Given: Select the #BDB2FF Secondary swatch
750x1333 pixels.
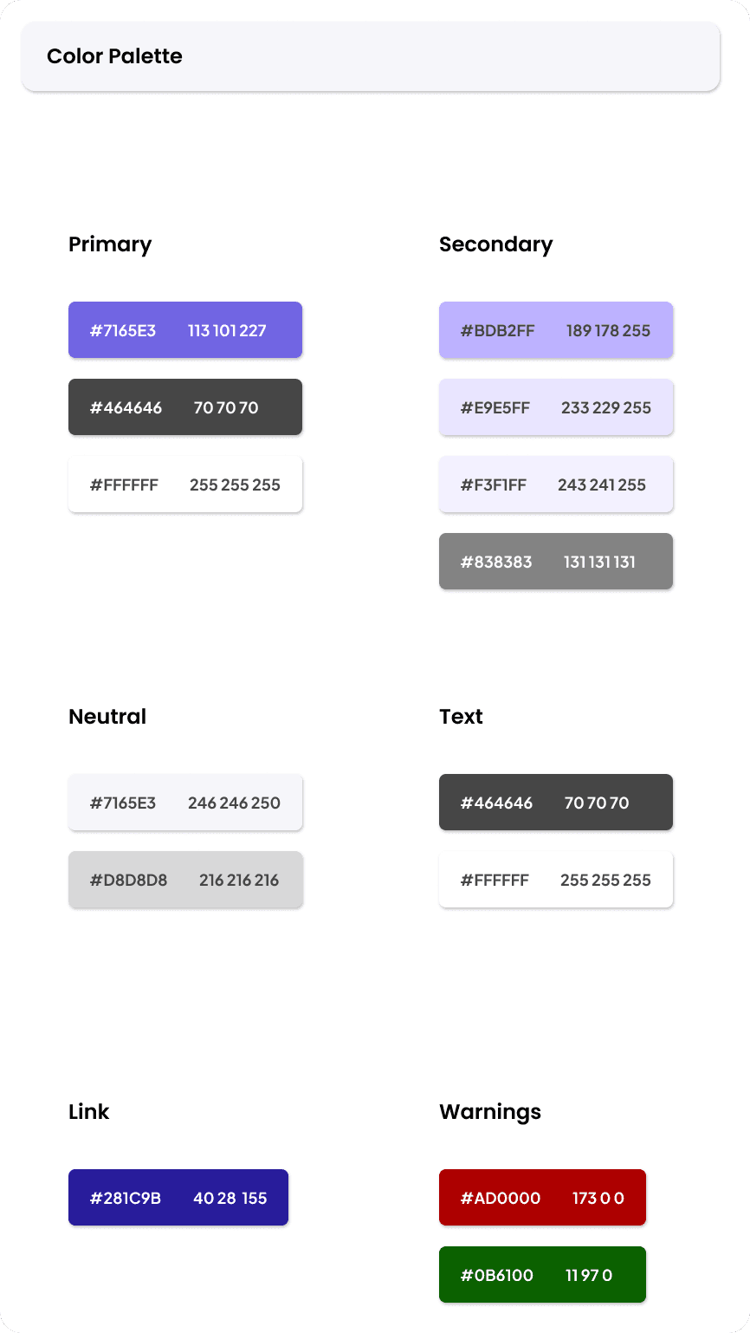Looking at the screenshot, I should click(x=555, y=329).
